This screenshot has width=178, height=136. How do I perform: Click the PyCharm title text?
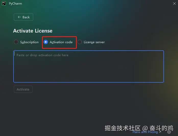coord(15,4)
